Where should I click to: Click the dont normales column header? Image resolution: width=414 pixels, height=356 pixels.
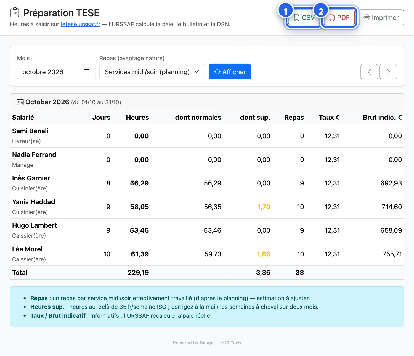pos(198,118)
